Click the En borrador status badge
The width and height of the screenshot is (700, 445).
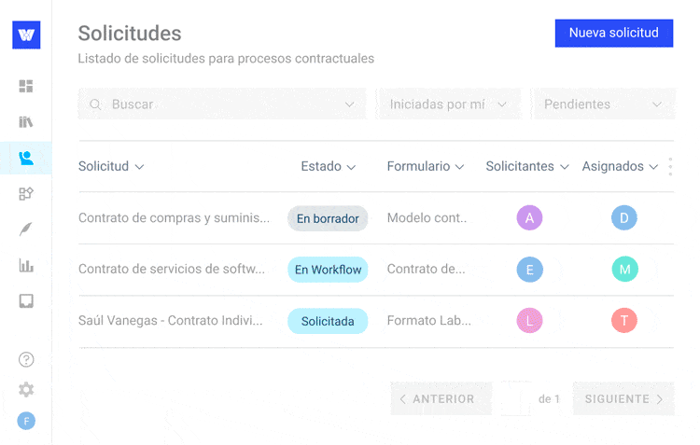pyautogui.click(x=328, y=218)
